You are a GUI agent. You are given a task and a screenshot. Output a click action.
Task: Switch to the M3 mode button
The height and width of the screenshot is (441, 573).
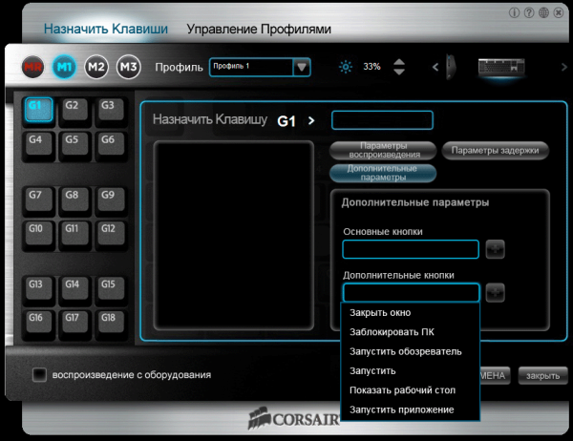[129, 67]
